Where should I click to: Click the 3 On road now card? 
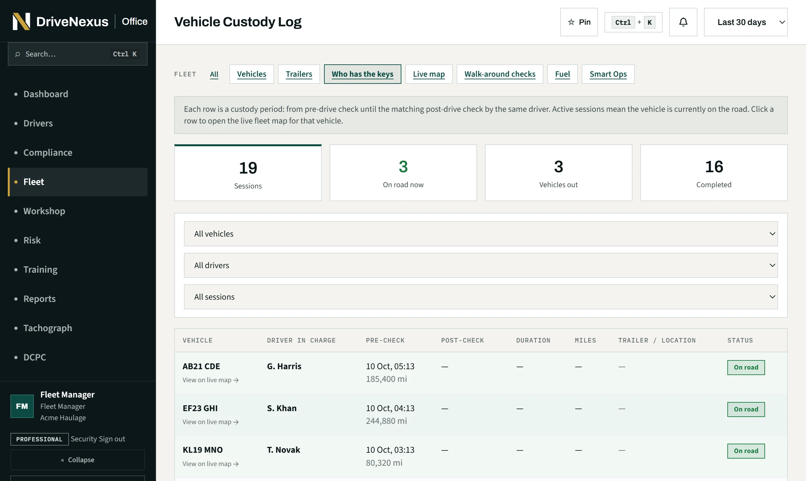pos(403,173)
